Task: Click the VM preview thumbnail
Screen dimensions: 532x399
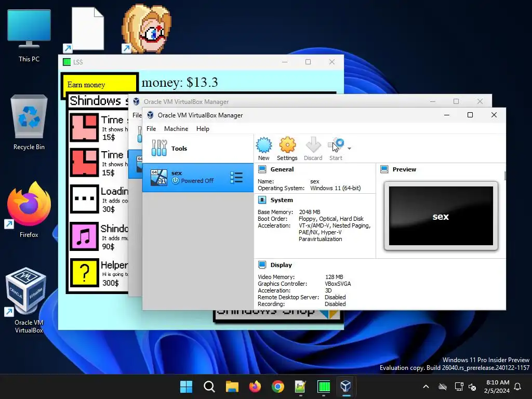Action: [x=441, y=216]
